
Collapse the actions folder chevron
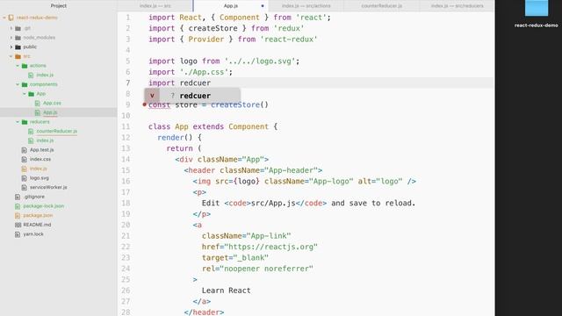[18, 66]
